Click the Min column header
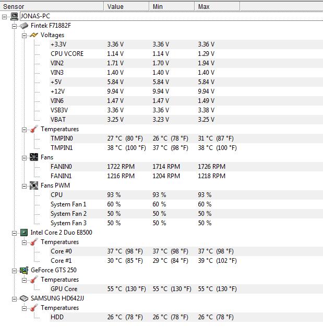Image resolution: width=323 pixels, height=336 pixels. click(172, 6)
